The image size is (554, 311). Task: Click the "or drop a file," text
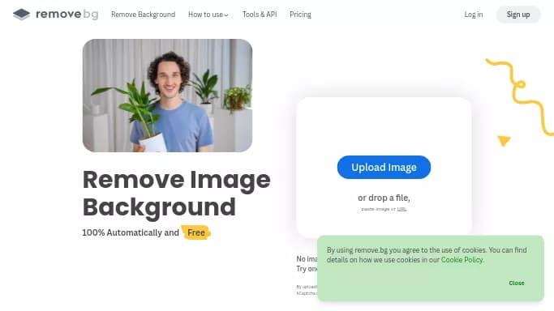pyautogui.click(x=384, y=198)
